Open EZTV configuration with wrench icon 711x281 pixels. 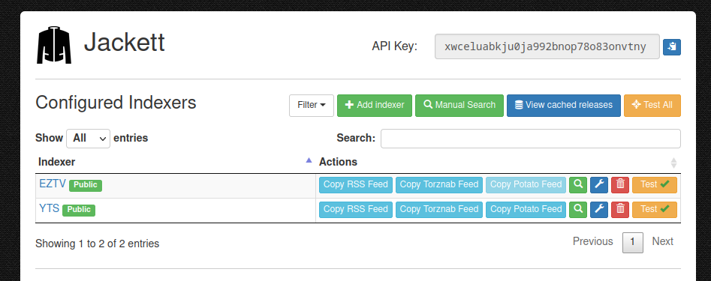tap(599, 184)
